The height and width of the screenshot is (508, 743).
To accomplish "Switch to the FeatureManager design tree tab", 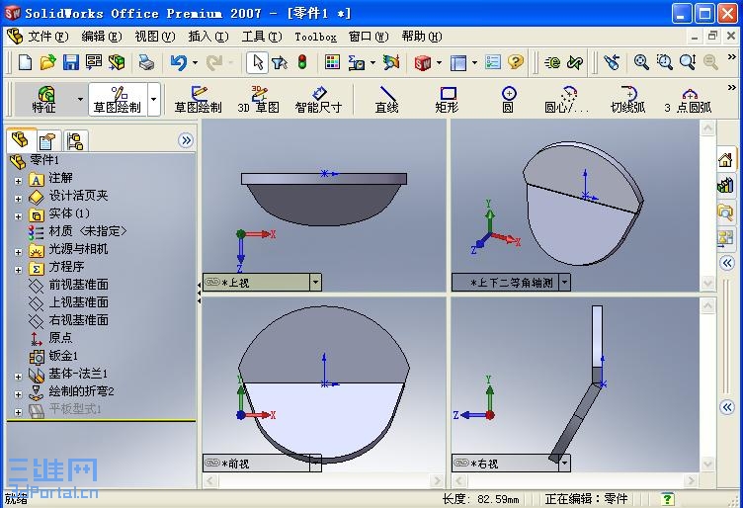I will pyautogui.click(x=21, y=140).
